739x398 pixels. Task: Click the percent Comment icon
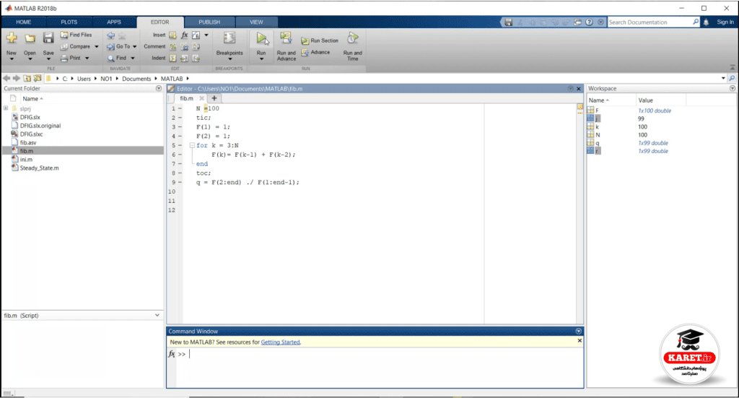pyautogui.click(x=173, y=47)
